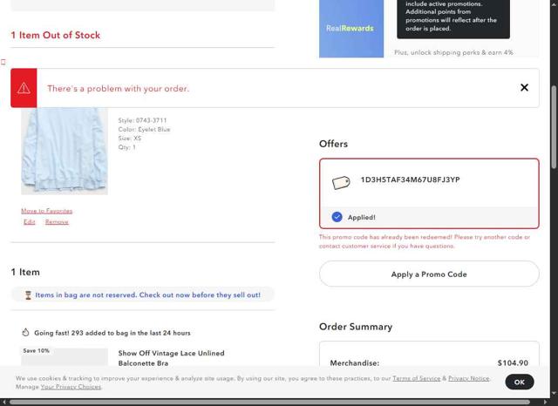This screenshot has width=558, height=406.
Task: Click the Color: Eyelet Blue text
Action: click(x=144, y=130)
